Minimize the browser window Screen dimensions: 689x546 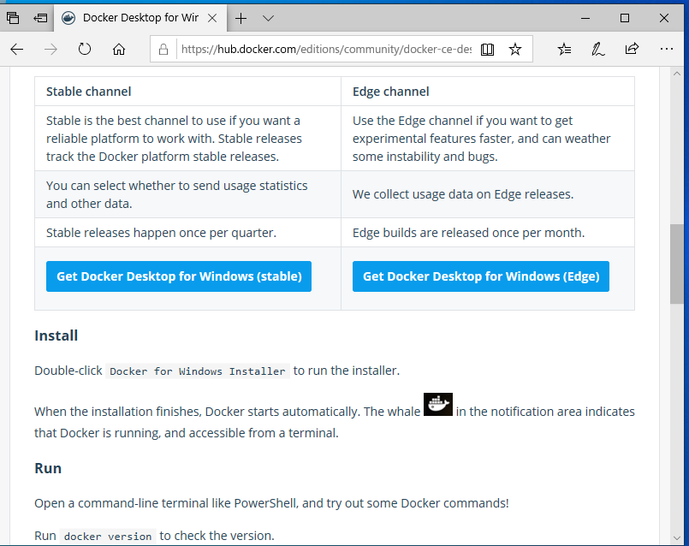[585, 18]
